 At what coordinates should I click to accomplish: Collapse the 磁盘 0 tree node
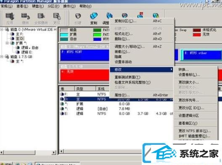tap(2, 29)
